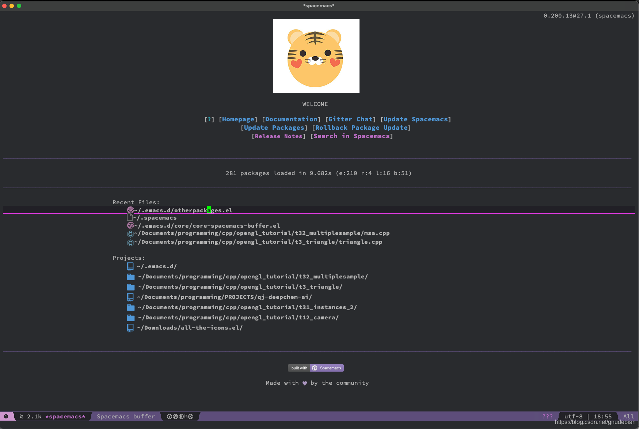Open the opengl_tutorial/t31_instances_2/ project

pos(247,307)
